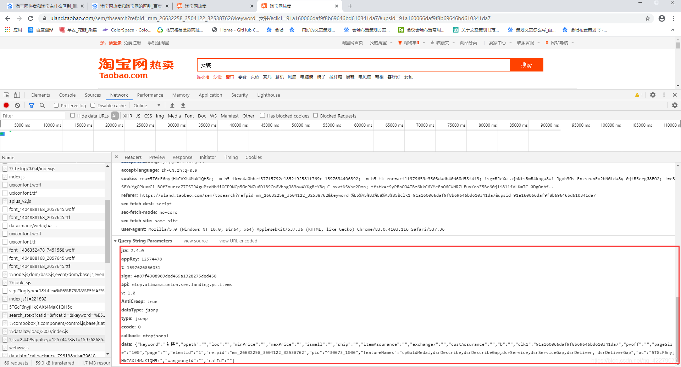This screenshot has width=681, height=367.
Task: Open the Online throttling dropdown
Action: (147, 105)
